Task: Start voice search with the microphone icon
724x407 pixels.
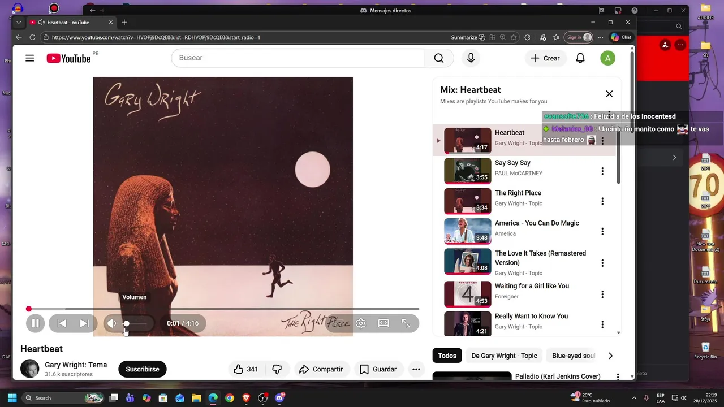Action: point(471,58)
